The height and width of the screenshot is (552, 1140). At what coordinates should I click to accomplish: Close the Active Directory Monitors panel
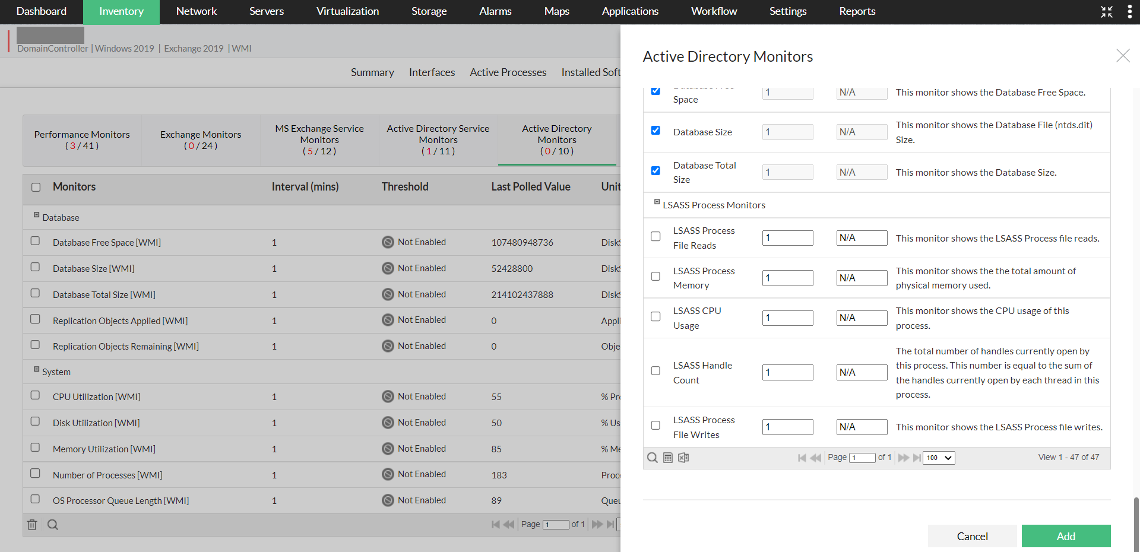click(x=1122, y=56)
